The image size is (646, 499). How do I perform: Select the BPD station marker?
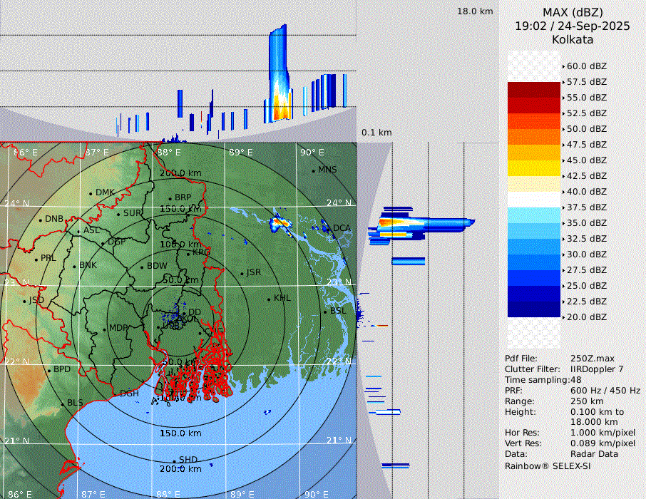click(x=49, y=370)
